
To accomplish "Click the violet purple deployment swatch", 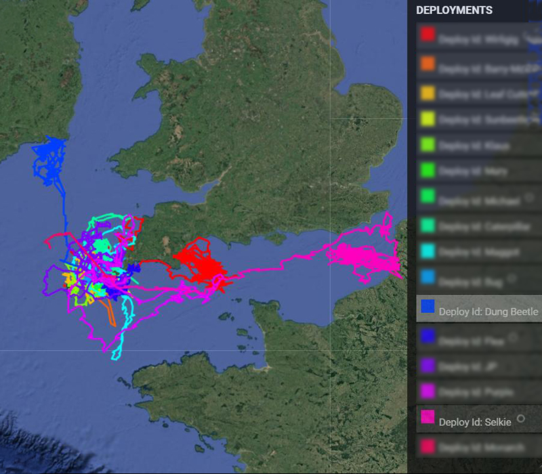I will tap(428, 365).
